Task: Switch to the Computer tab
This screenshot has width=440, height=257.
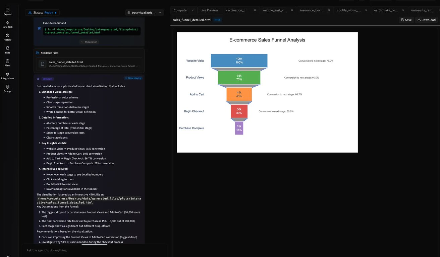Action: point(180,10)
